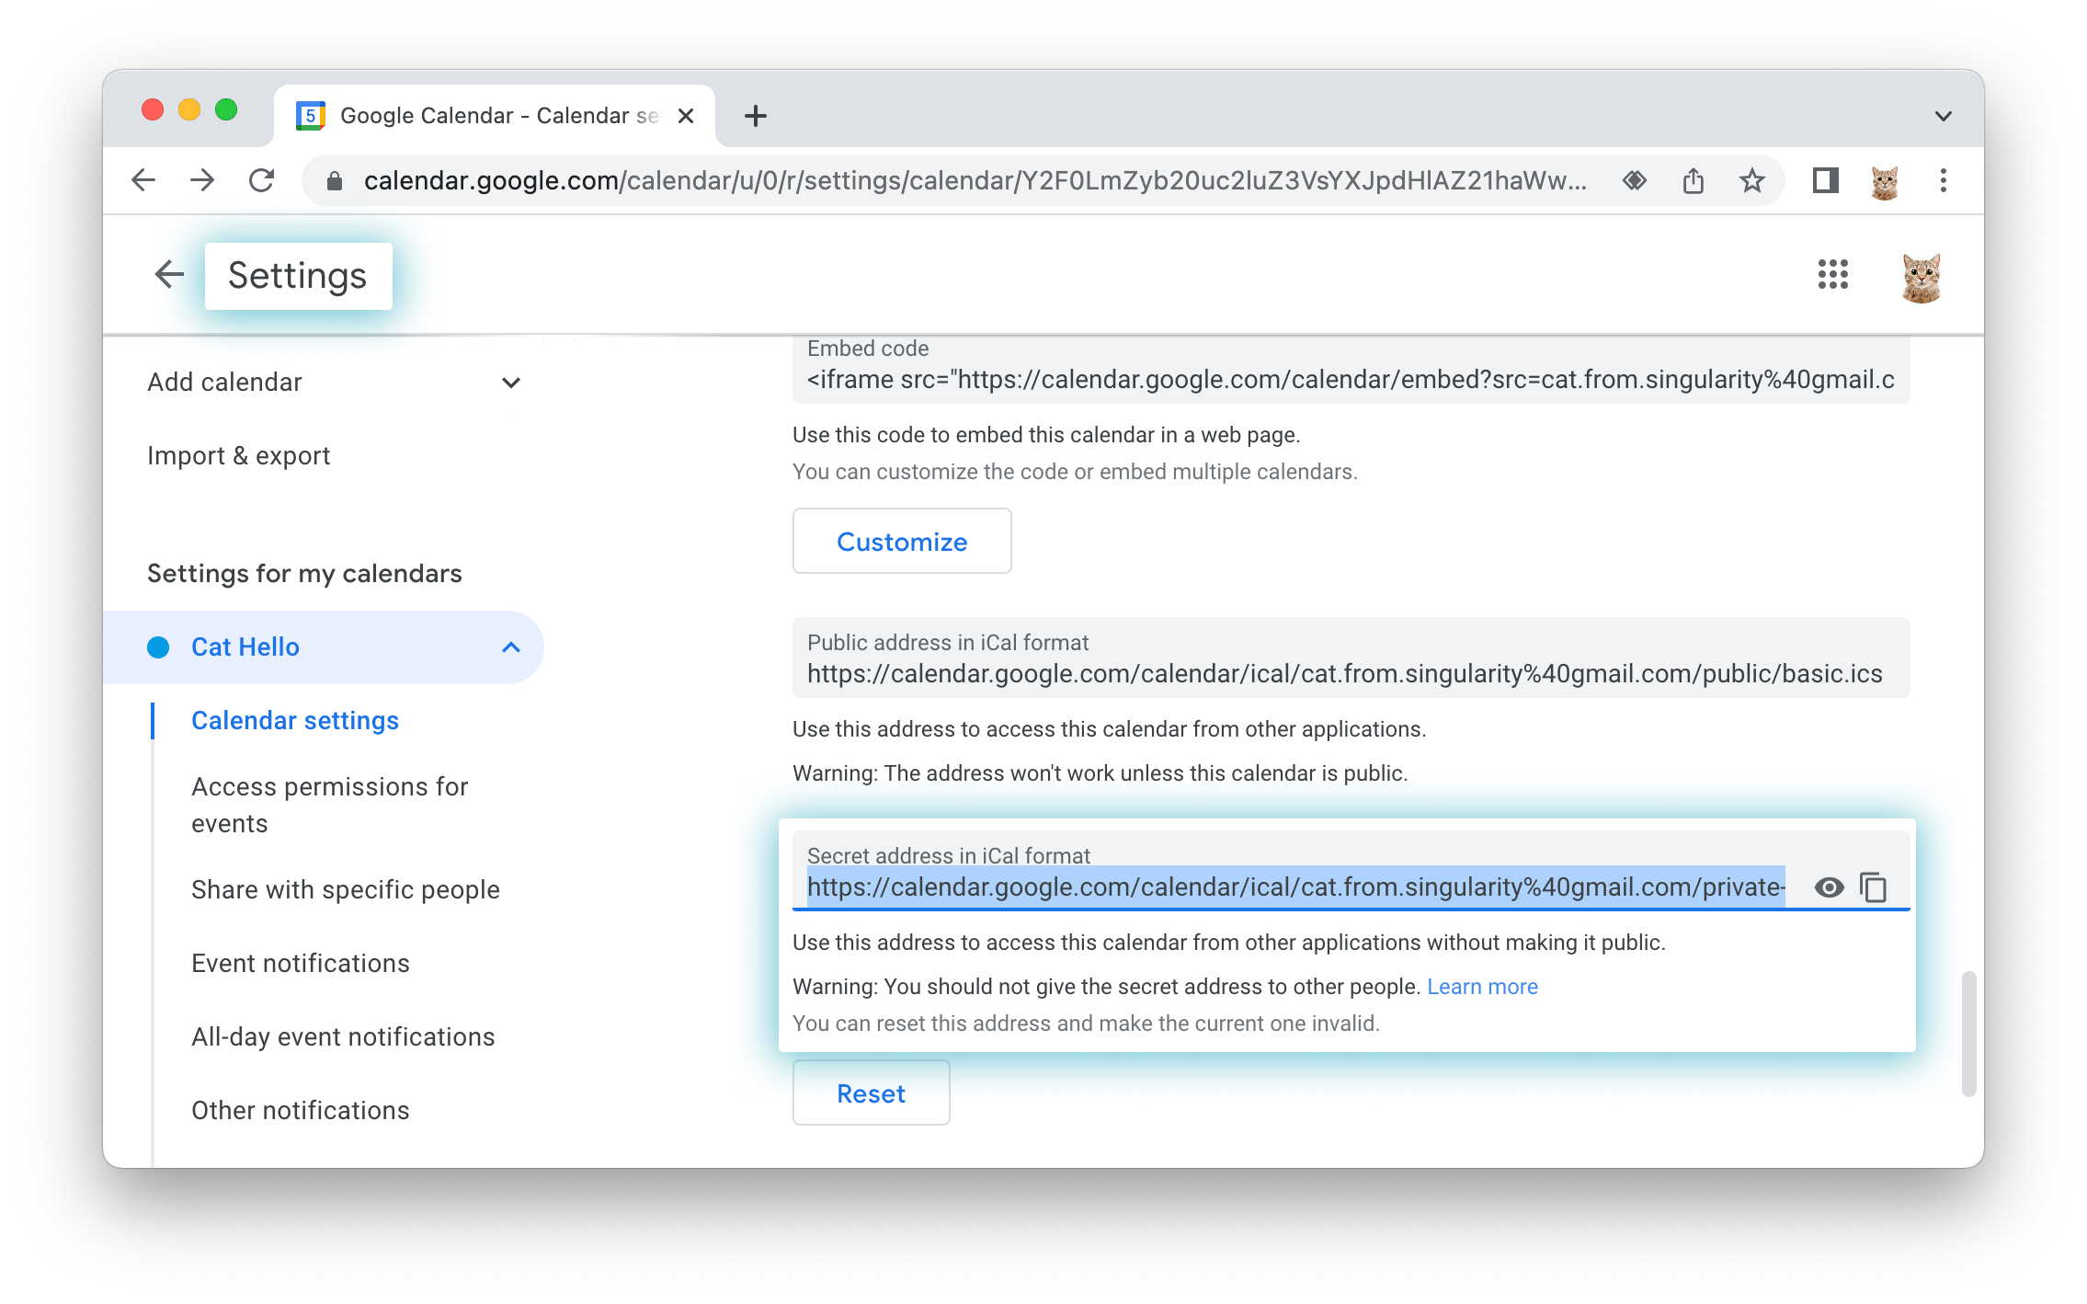Open Chrome three-dot menu
Viewport: 2087px width, 1304px height.
click(1943, 180)
